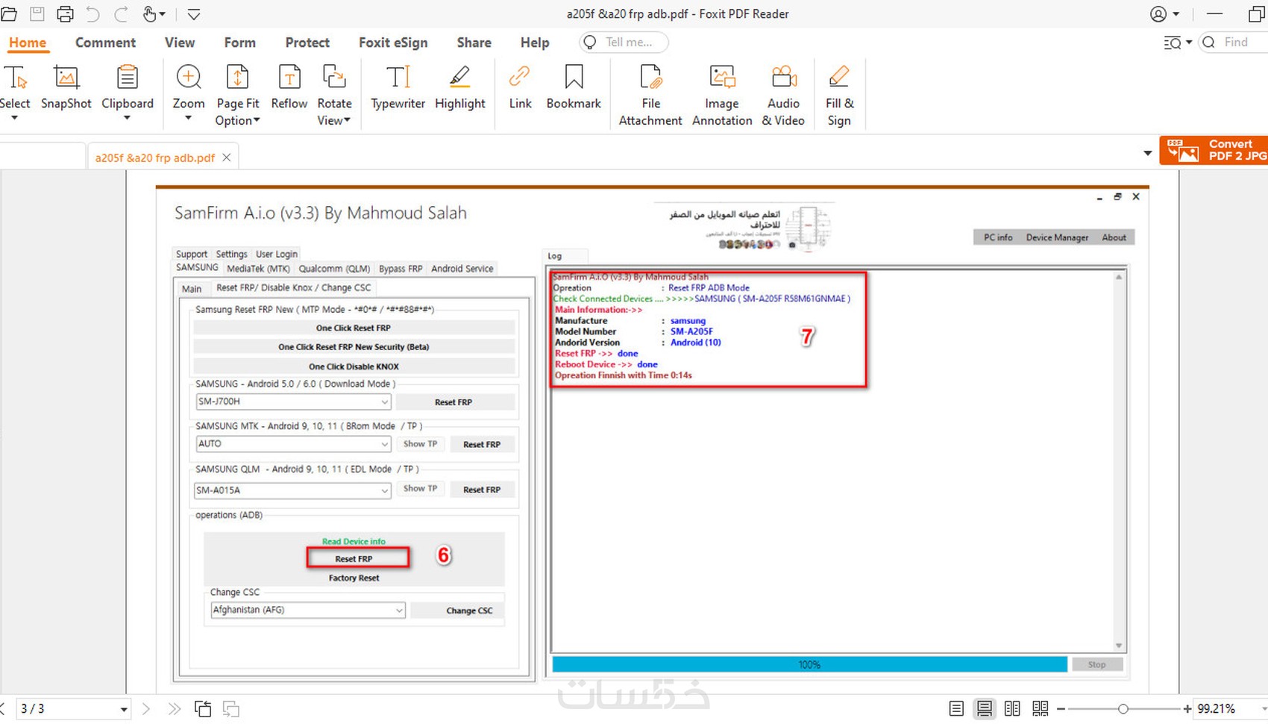Switch to single page view mode
1268x724 pixels.
coord(956,709)
